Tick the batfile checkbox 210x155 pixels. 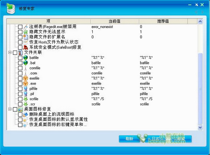(x=20, y=58)
